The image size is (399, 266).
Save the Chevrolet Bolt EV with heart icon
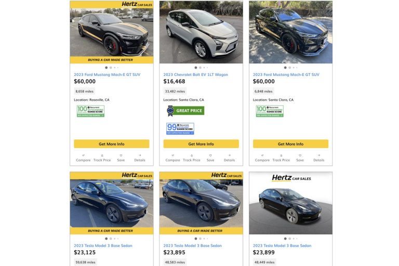pyautogui.click(x=210, y=155)
